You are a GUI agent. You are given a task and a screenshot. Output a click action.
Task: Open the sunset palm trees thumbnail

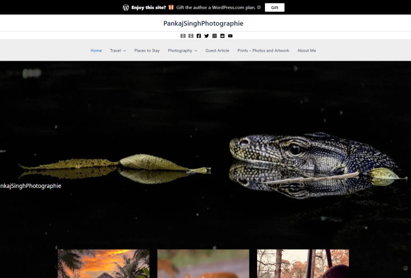pyautogui.click(x=103, y=264)
